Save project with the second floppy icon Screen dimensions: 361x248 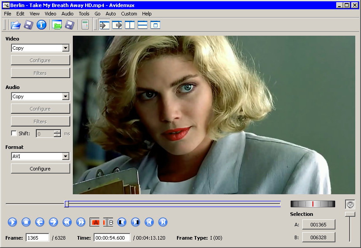[x=70, y=25]
